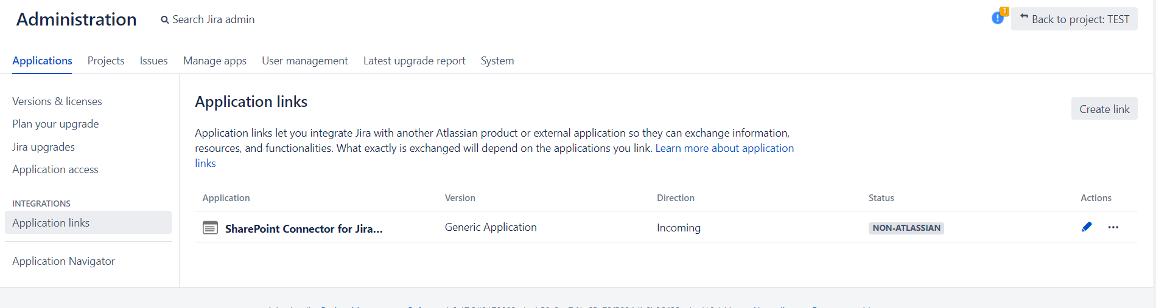Viewport: 1156px width, 308px height.
Task: Open Application Navigator in sidebar
Action: point(63,261)
